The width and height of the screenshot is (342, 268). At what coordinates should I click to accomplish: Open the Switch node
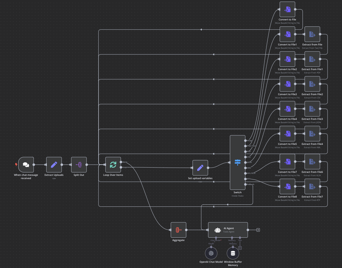coord(237,162)
